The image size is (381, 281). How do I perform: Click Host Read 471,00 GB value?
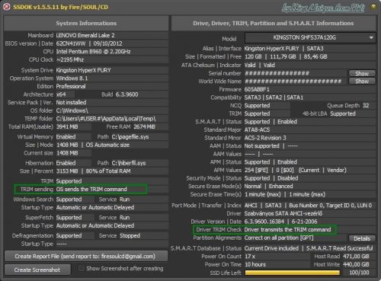click(x=356, y=257)
